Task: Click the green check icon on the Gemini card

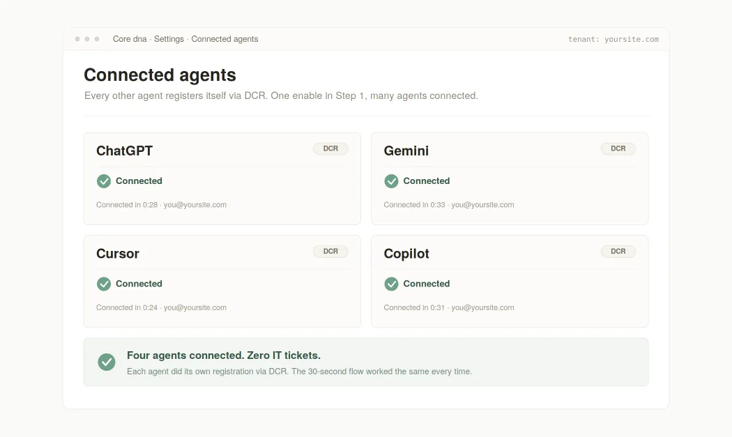Action: tap(391, 181)
